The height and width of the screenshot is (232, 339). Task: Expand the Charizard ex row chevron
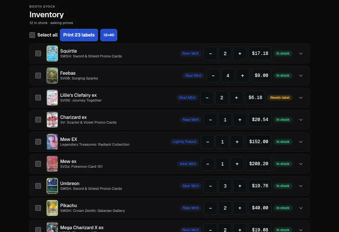301,120
